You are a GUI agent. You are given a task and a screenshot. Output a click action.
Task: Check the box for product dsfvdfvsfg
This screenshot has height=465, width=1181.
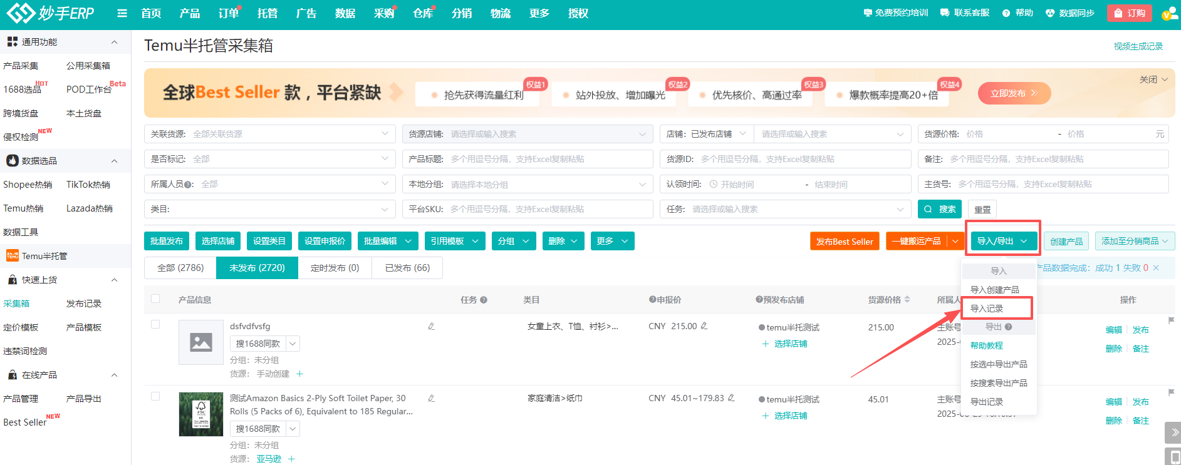[155, 324]
